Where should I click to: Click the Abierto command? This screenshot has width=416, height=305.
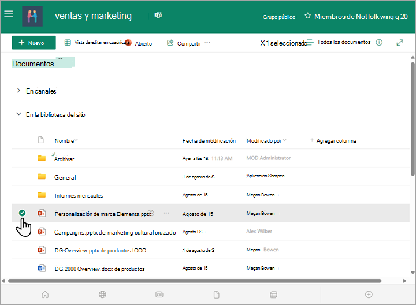143,44
